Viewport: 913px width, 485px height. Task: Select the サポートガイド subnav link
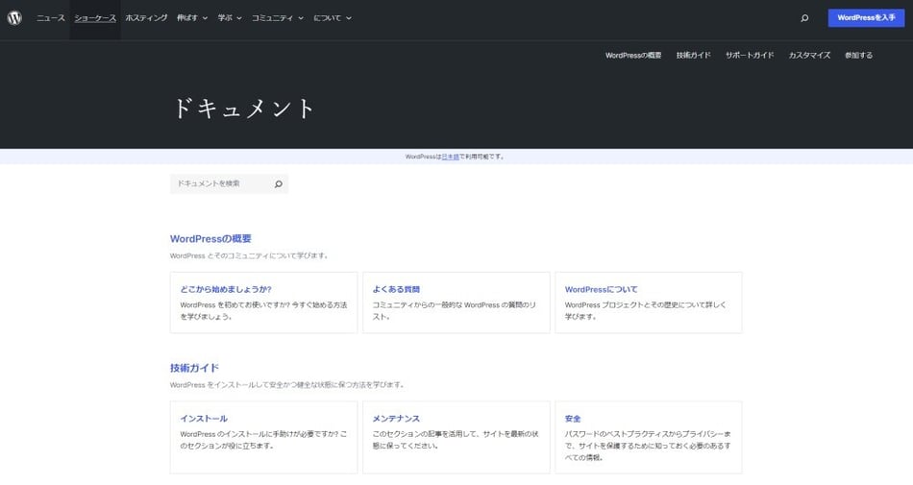(750, 56)
